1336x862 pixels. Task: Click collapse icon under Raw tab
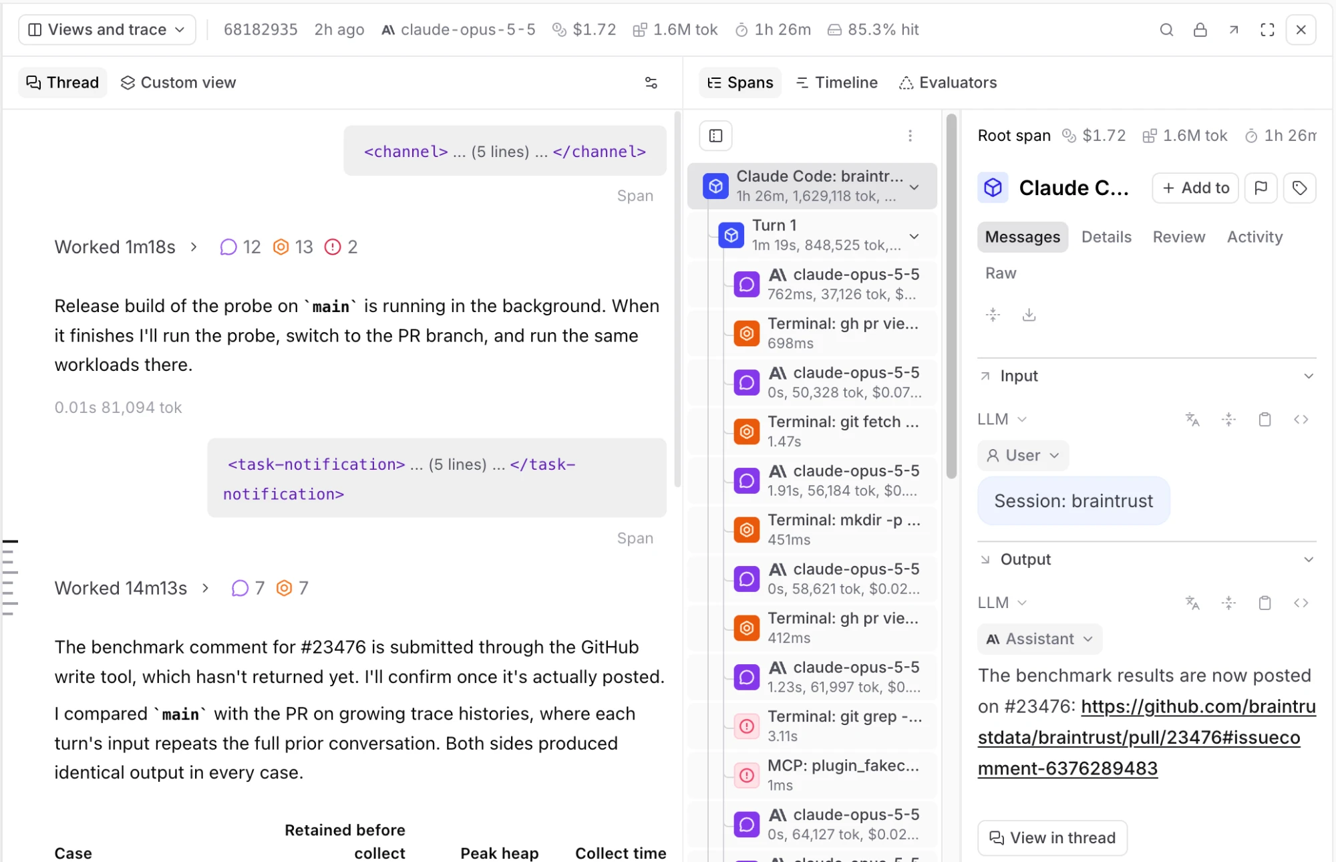click(993, 315)
